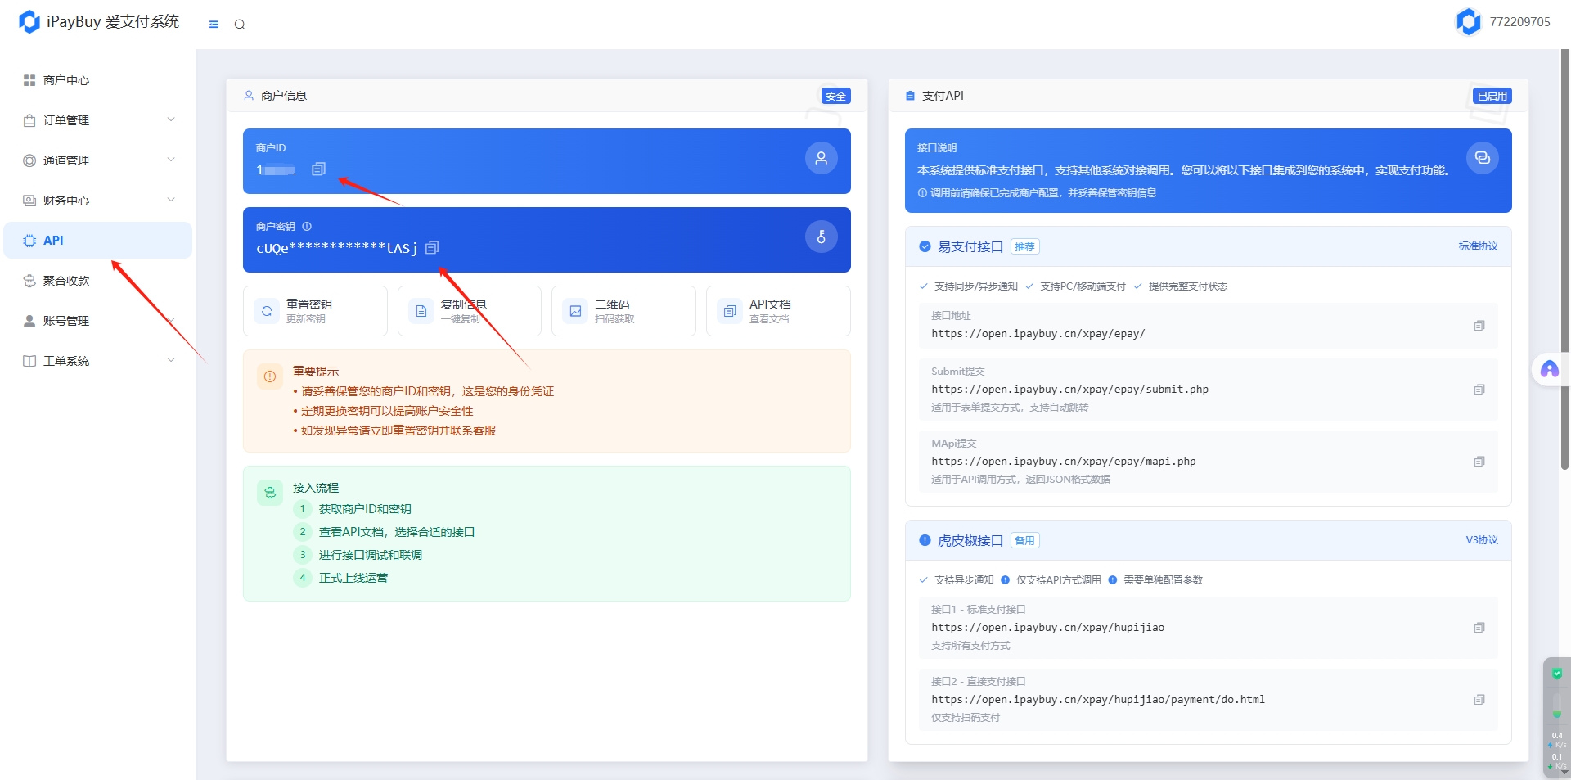Image resolution: width=1571 pixels, height=780 pixels.
Task: Copy the merchant ID value
Action: [x=318, y=169]
